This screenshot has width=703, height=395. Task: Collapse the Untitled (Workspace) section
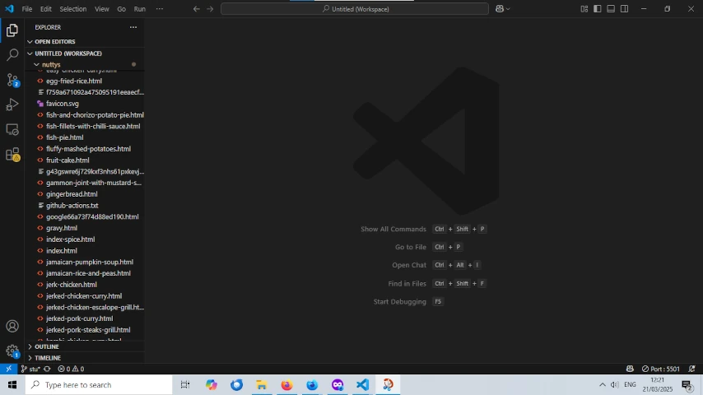click(85, 53)
